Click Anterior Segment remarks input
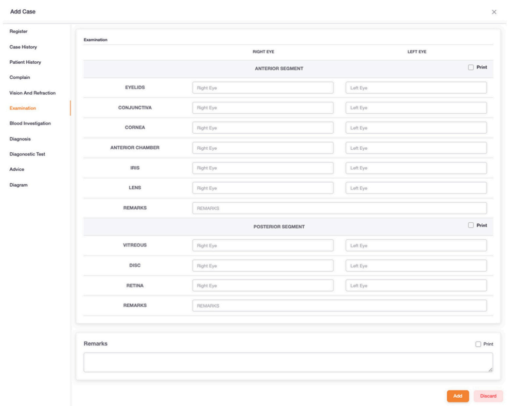The width and height of the screenshot is (509, 406). click(x=339, y=208)
